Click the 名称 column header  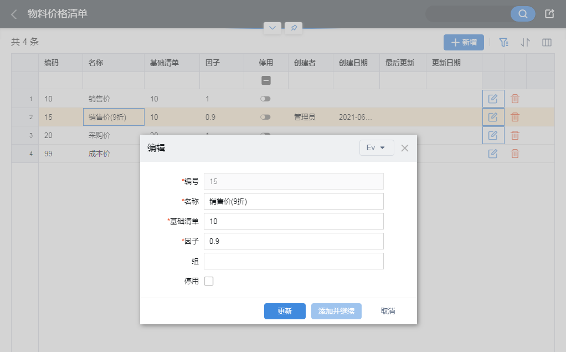point(114,63)
